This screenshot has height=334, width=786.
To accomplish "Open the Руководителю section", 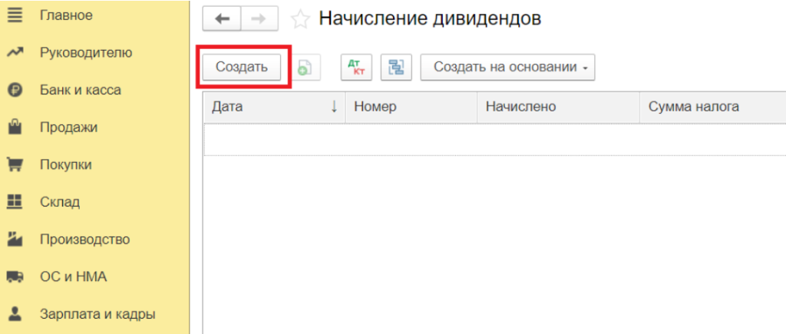I will [x=85, y=52].
